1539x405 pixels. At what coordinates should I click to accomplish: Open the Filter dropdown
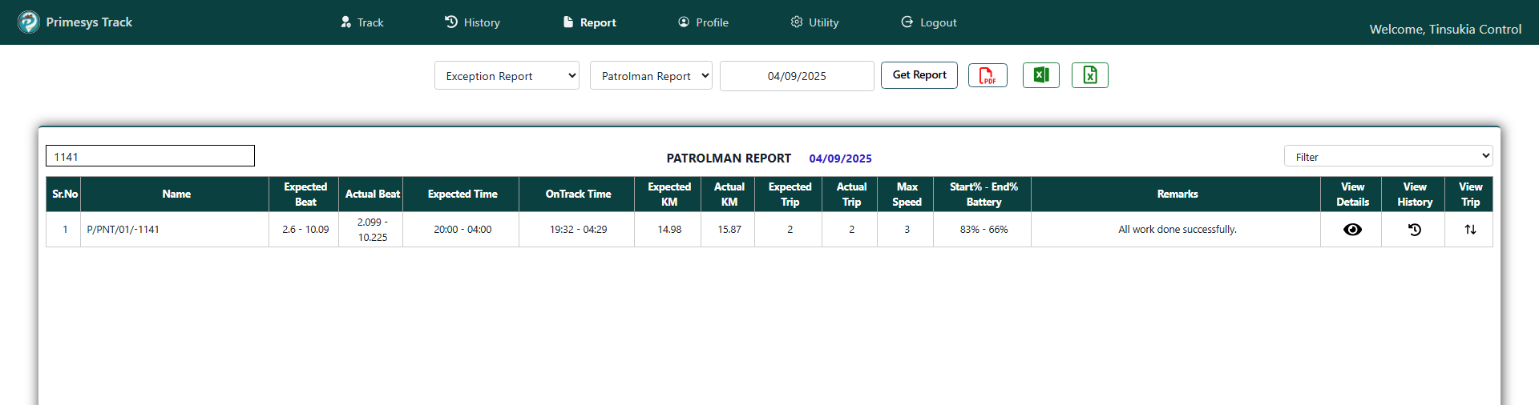1388,157
